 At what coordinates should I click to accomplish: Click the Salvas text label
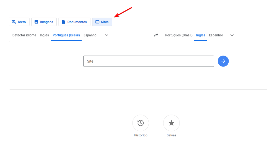[171, 135]
